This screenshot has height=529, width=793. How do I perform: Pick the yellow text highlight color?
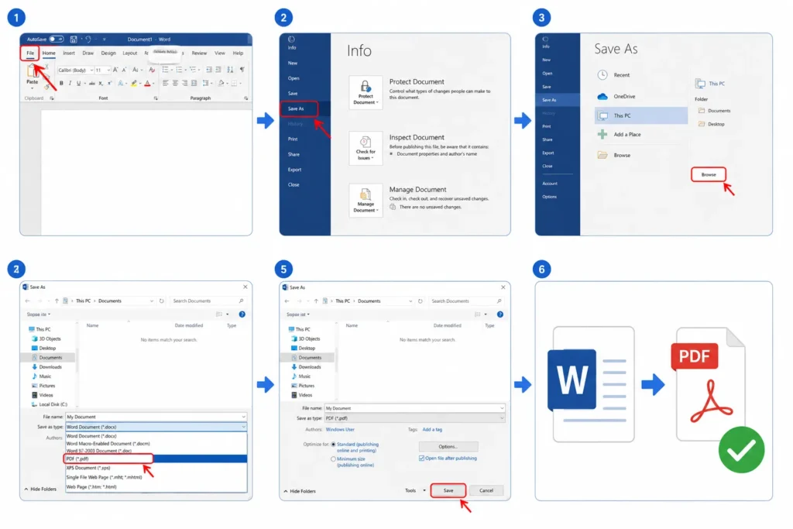coord(133,83)
